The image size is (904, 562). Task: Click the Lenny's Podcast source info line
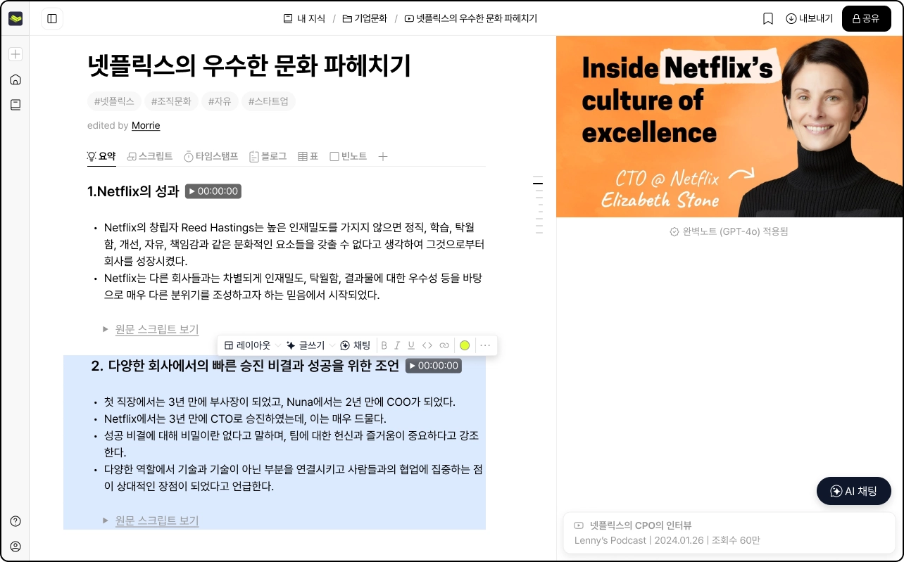pyautogui.click(x=667, y=541)
